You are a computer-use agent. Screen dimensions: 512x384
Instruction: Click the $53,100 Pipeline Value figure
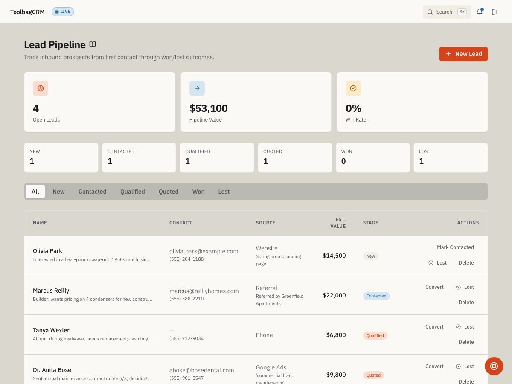[x=209, y=108]
